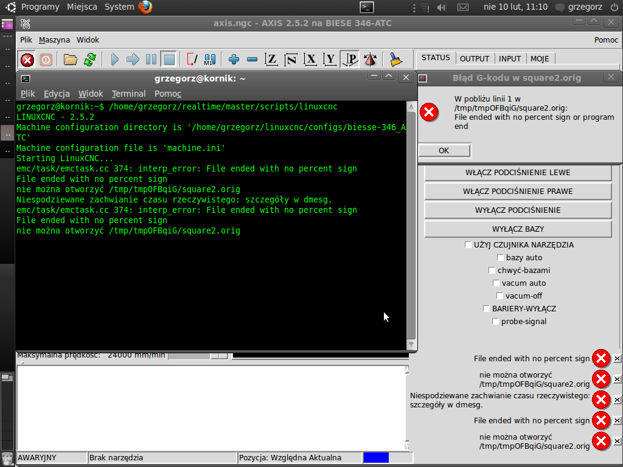Viewport: 623px width, 467px height.
Task: Open the mail indicator in top panel
Action: coord(463,7)
